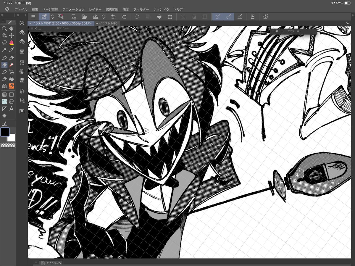Viewport: 355px width, 266px height.
Task: Click the Open file folder icon
Action: pyautogui.click(x=84, y=17)
